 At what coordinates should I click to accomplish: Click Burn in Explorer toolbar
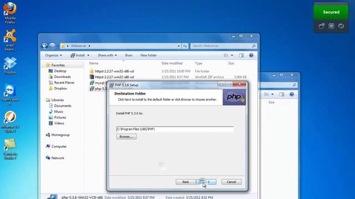coord(129,55)
